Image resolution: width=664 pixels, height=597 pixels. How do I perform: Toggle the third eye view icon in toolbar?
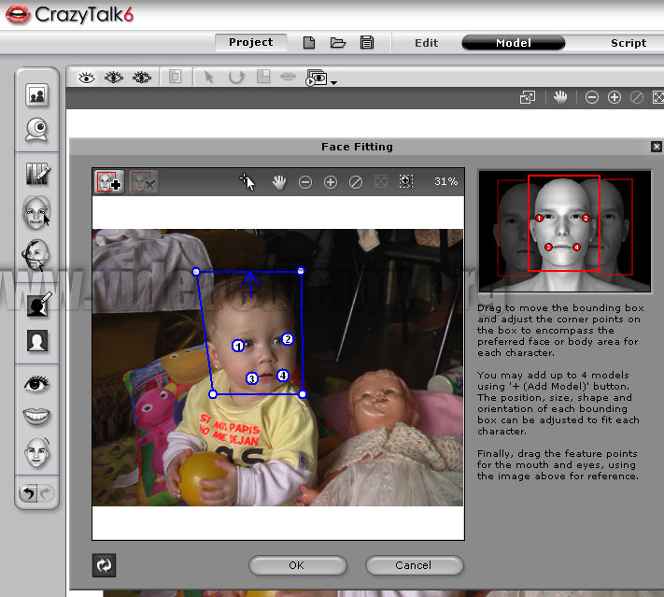click(142, 78)
